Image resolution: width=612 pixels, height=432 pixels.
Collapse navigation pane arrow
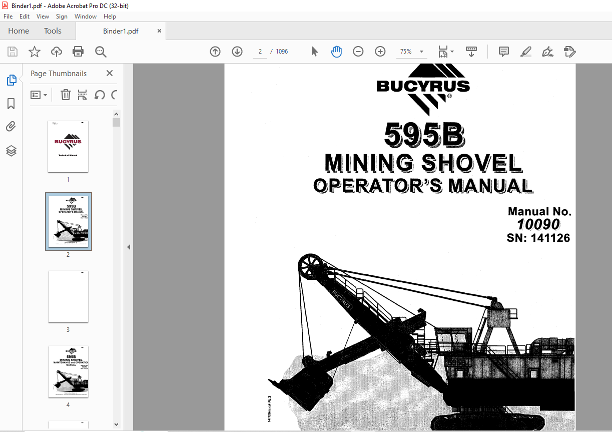[128, 247]
